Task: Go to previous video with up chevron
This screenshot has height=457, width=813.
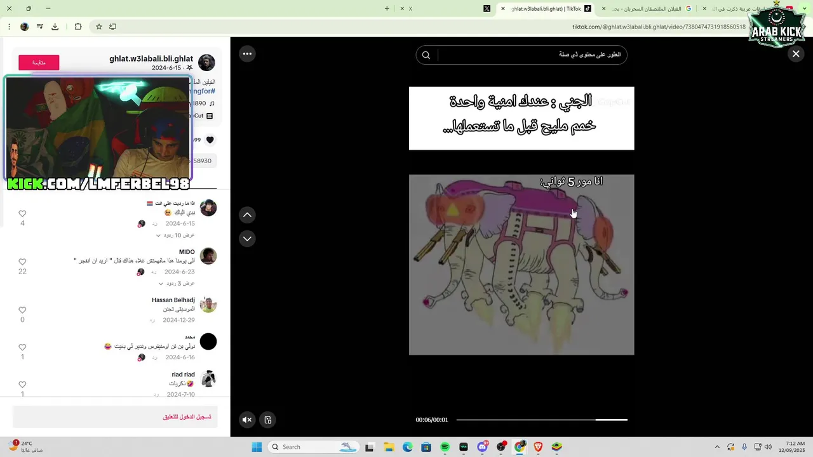Action: pos(247,215)
